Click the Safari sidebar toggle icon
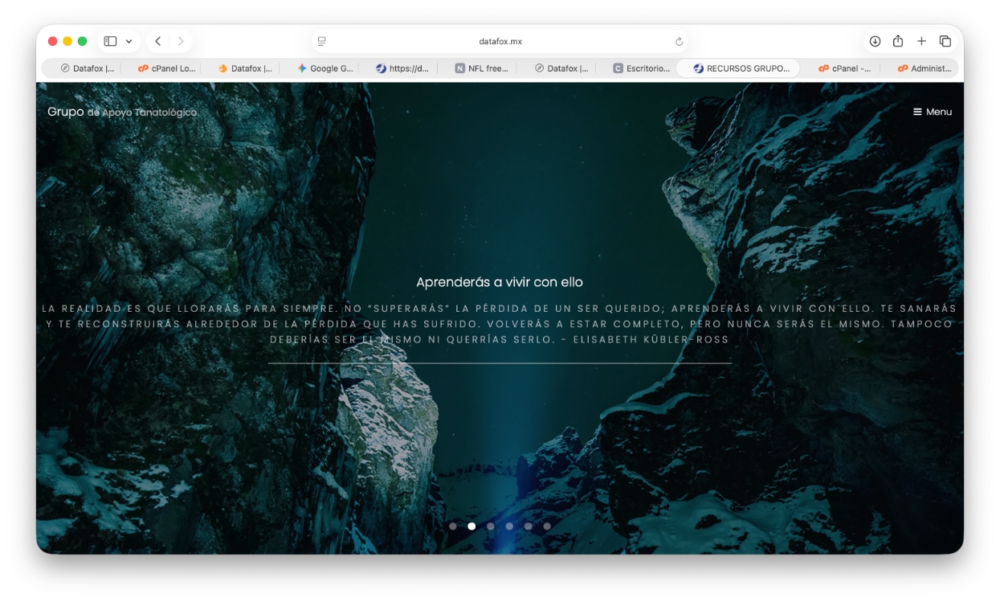Image resolution: width=1000 pixels, height=602 pixels. pos(111,41)
